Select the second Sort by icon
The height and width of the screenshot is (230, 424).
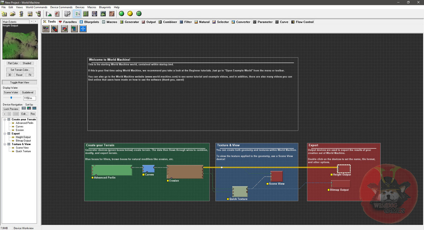click(x=29, y=108)
